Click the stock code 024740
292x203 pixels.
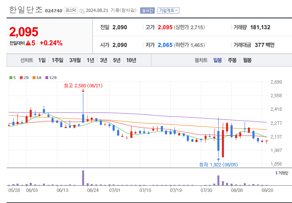click(x=54, y=11)
